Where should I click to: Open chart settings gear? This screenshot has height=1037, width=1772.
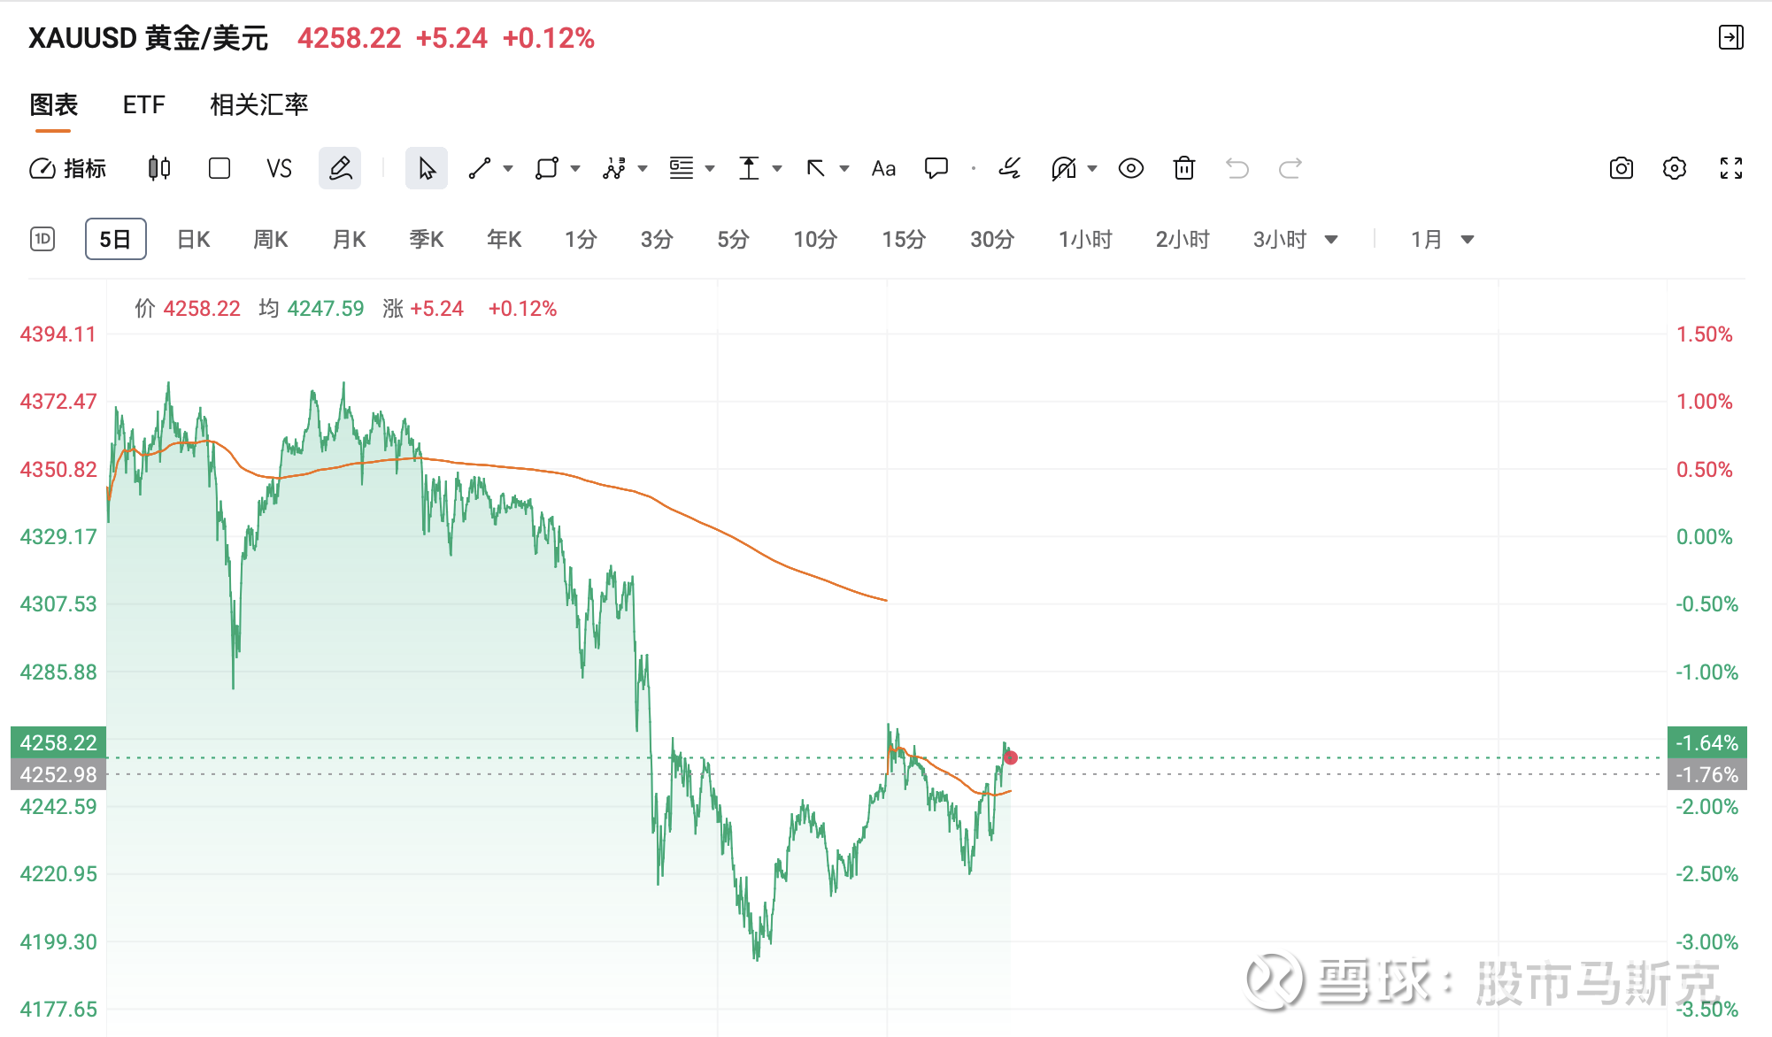(1674, 168)
